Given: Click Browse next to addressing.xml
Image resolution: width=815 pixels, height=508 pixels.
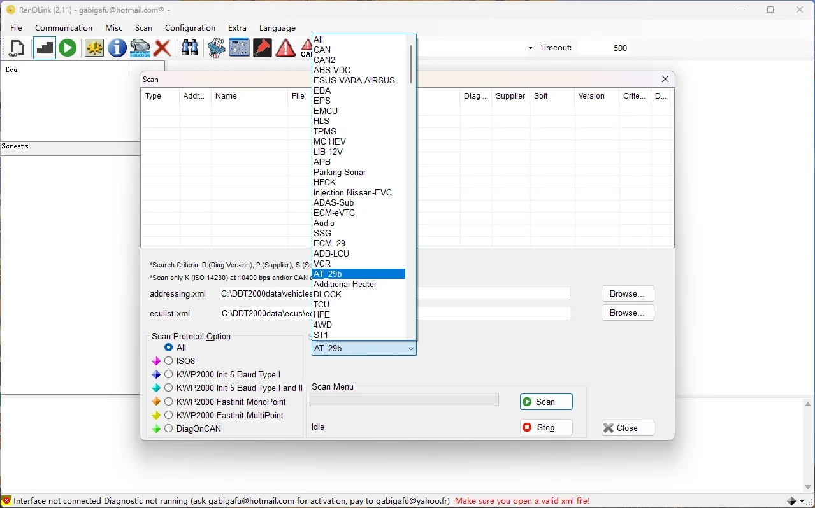Looking at the screenshot, I should point(627,293).
